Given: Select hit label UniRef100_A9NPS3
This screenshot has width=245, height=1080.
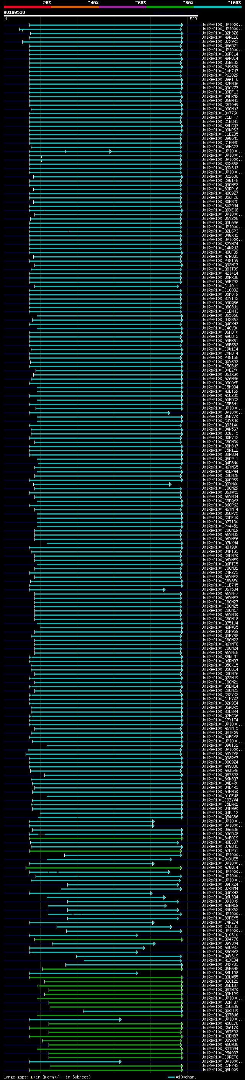Looking at the screenshot, I should [x=220, y=130].
